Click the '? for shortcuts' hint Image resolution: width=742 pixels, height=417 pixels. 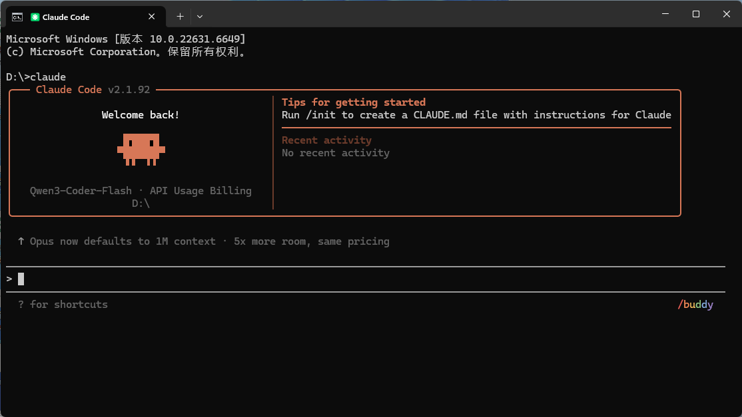63,305
